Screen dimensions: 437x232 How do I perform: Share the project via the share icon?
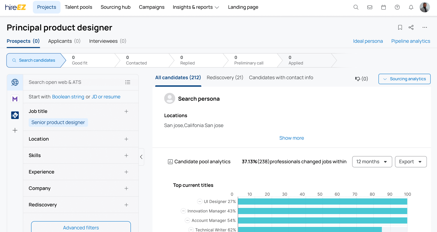click(411, 27)
